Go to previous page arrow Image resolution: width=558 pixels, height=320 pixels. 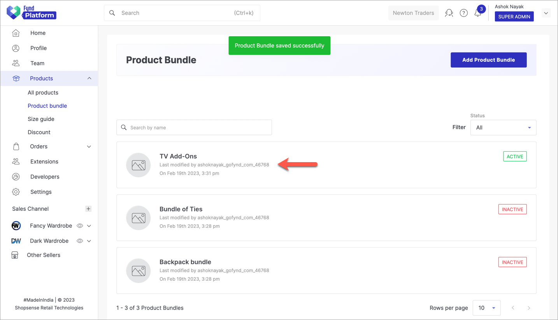(513, 308)
